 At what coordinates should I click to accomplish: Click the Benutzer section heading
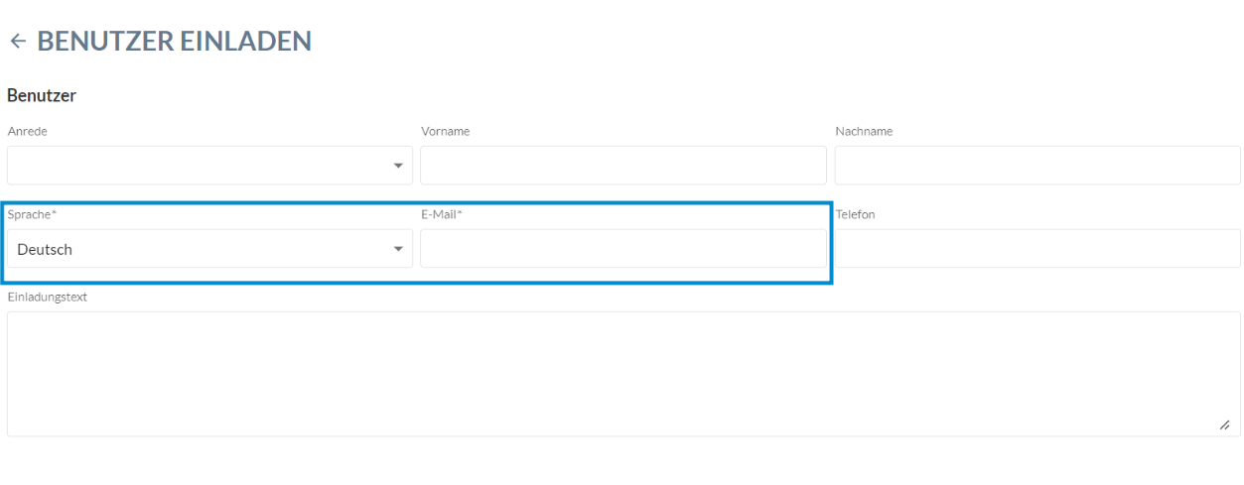pyautogui.click(x=42, y=96)
